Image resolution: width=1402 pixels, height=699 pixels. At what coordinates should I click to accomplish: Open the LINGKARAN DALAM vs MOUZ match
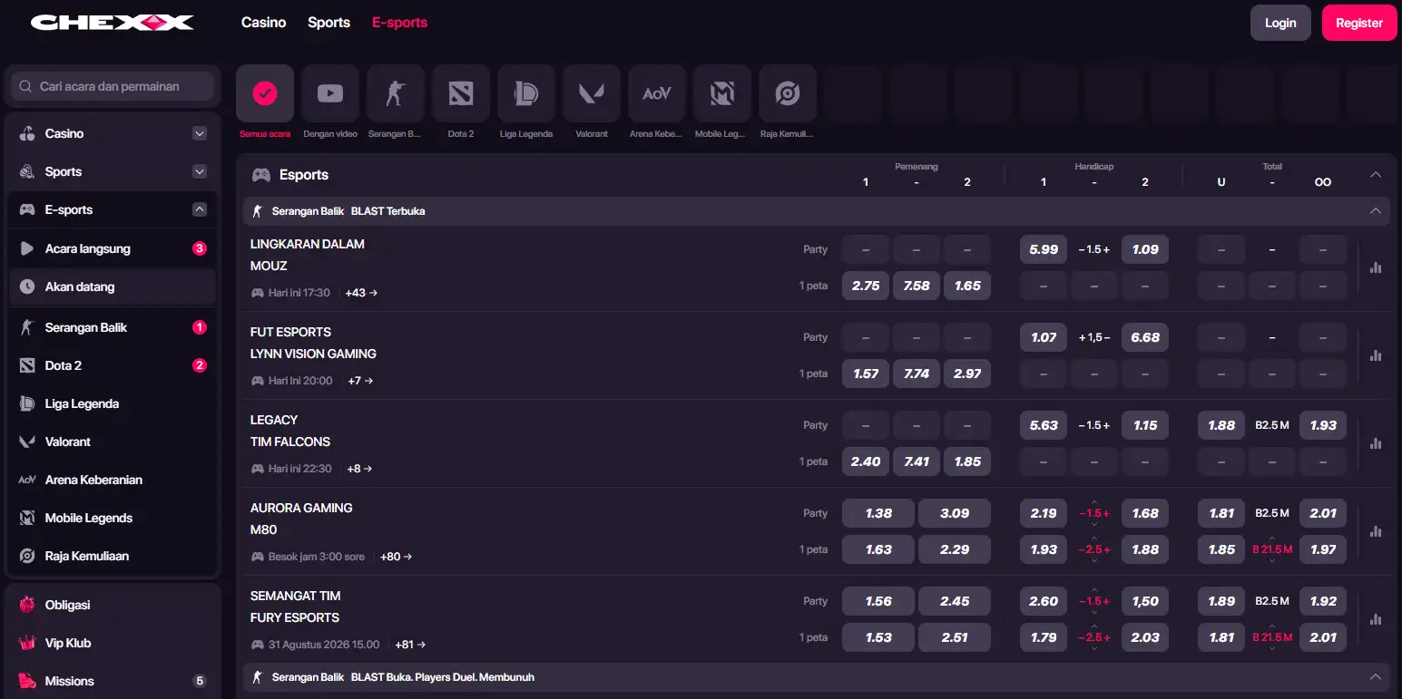(x=308, y=255)
